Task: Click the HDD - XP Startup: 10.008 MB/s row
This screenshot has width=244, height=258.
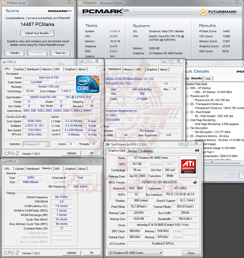Action: (213, 92)
